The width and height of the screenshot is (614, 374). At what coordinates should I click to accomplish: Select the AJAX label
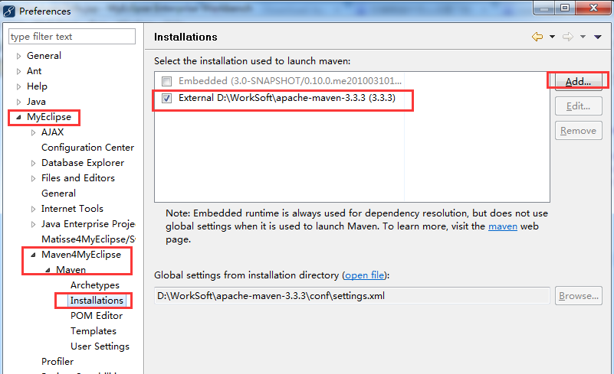52,132
